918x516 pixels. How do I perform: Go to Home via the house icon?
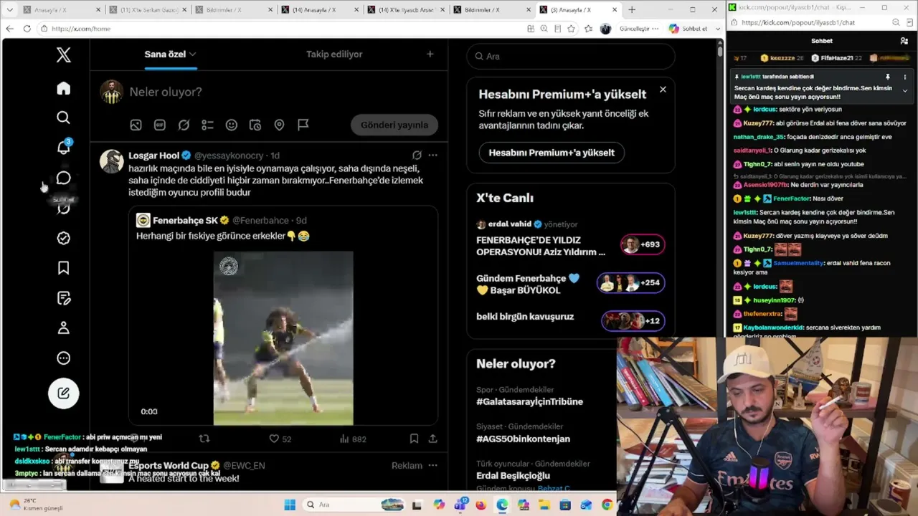64,88
